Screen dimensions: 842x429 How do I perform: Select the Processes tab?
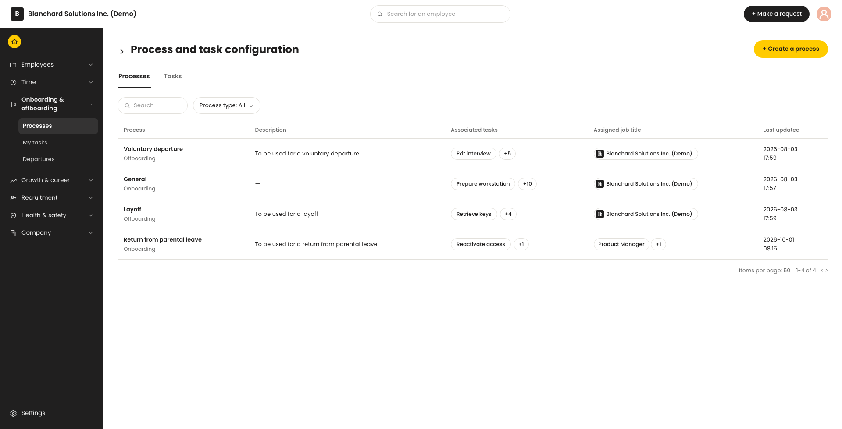tap(134, 76)
